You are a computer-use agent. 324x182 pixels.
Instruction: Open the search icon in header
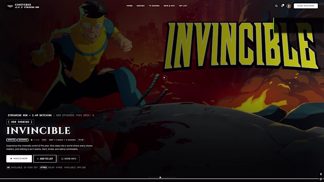pyautogui.click(x=276, y=6)
